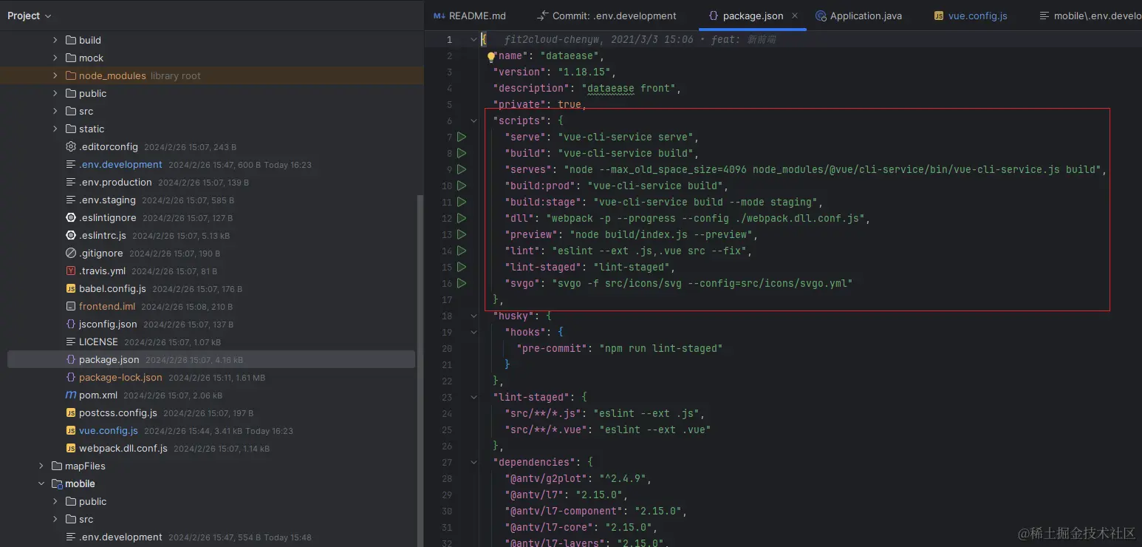Image resolution: width=1142 pixels, height=547 pixels.
Task: Click the frontend.iml file icon
Action: point(71,306)
